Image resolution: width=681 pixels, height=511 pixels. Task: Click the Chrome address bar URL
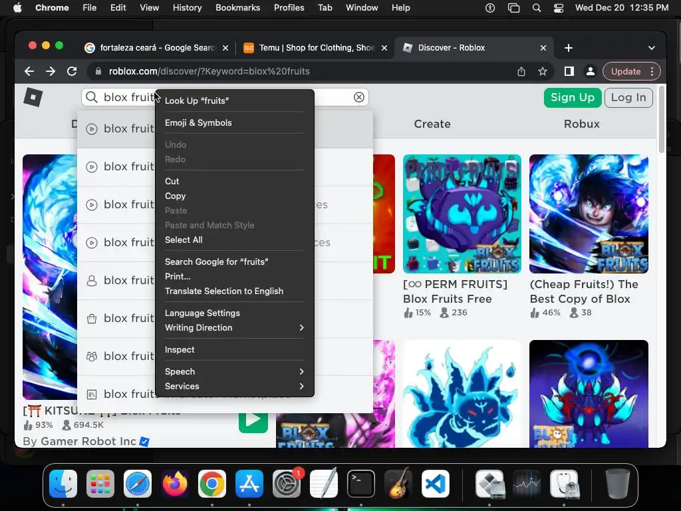coord(209,71)
